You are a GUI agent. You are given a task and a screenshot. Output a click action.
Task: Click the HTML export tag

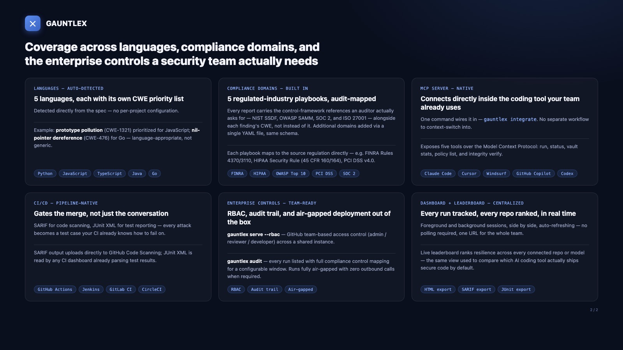(438, 289)
